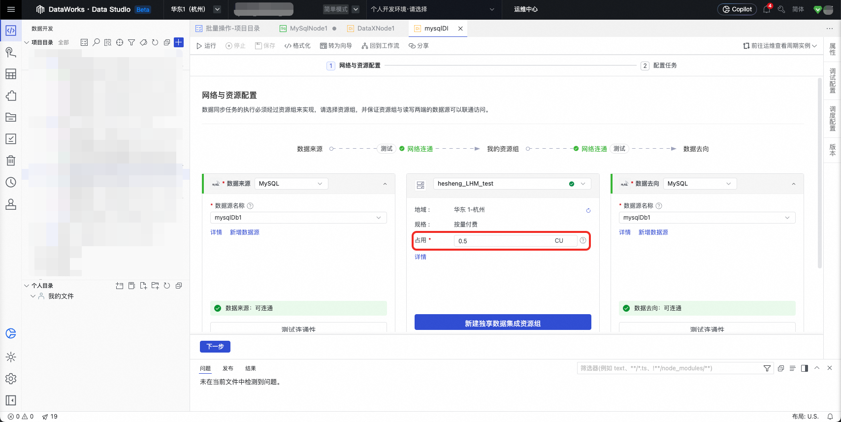
Task: Open the 简单模式 mode dropdown
Action: [341, 9]
